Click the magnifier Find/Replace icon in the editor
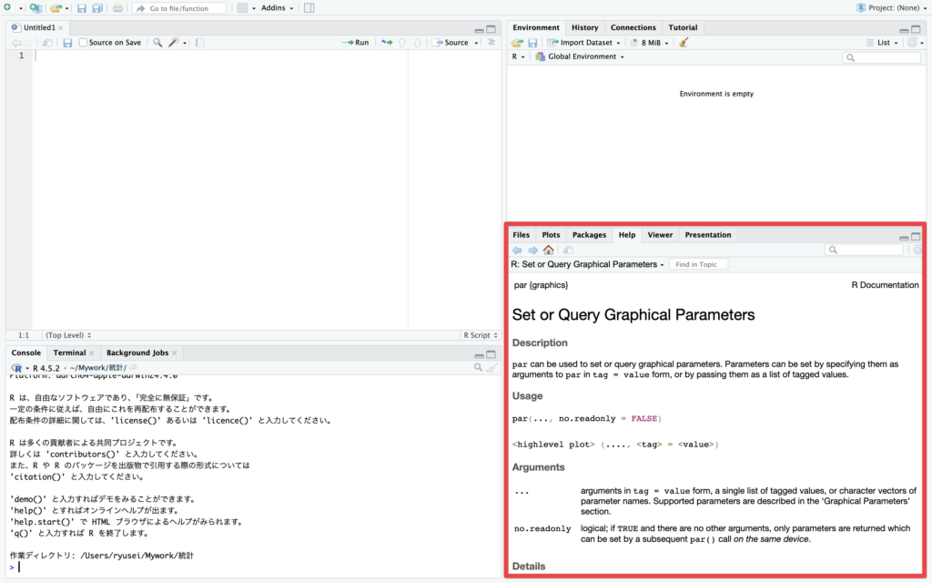This screenshot has height=583, width=932. pos(157,43)
